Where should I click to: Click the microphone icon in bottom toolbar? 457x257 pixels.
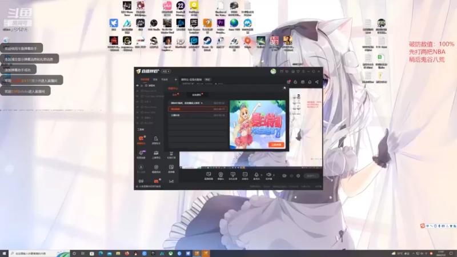256,175
